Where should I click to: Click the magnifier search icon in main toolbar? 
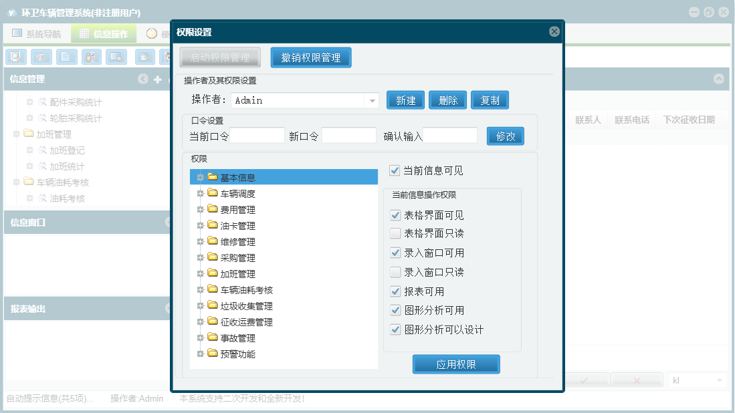pos(16,57)
